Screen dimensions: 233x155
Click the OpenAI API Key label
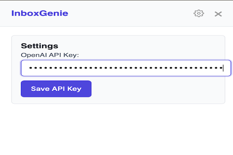click(50, 55)
